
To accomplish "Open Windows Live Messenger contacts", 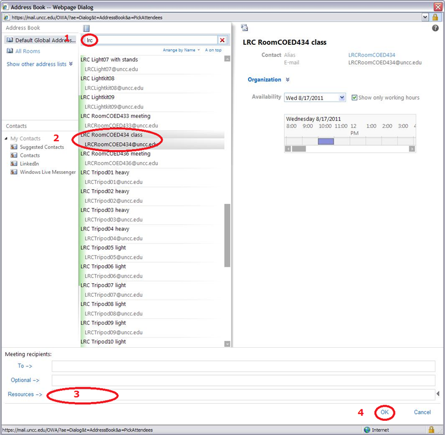I will point(48,172).
